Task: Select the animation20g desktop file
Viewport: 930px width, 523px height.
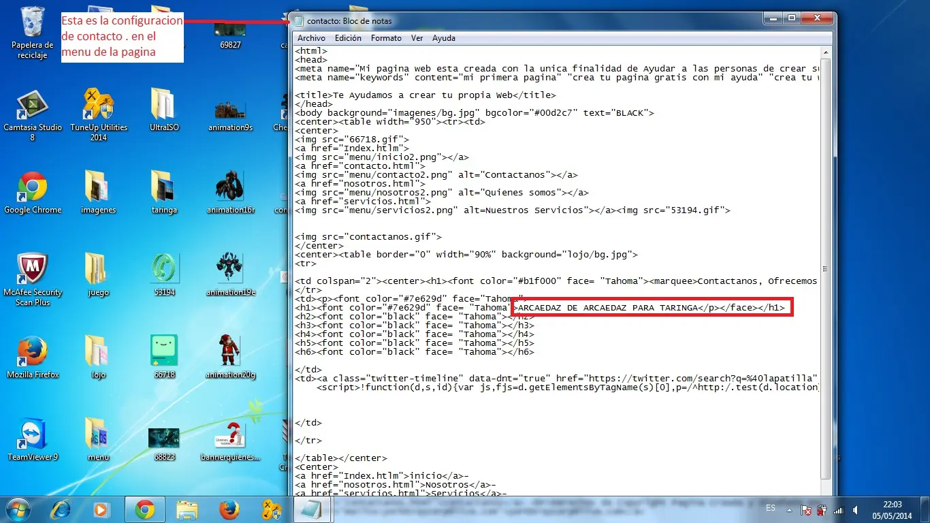Action: 230,358
